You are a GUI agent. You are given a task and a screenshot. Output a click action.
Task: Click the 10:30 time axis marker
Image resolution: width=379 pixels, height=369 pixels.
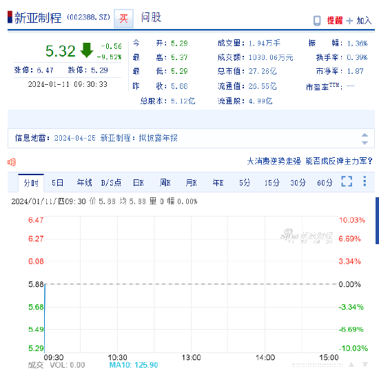coord(117,357)
